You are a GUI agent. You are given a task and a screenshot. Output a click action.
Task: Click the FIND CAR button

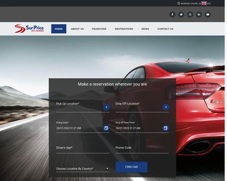point(132,167)
